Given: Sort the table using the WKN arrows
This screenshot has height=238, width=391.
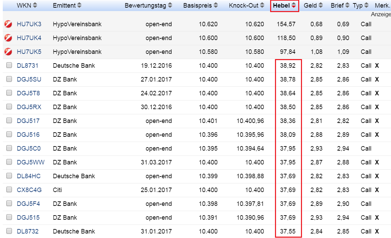Looking at the screenshot, I should tap(35, 5).
